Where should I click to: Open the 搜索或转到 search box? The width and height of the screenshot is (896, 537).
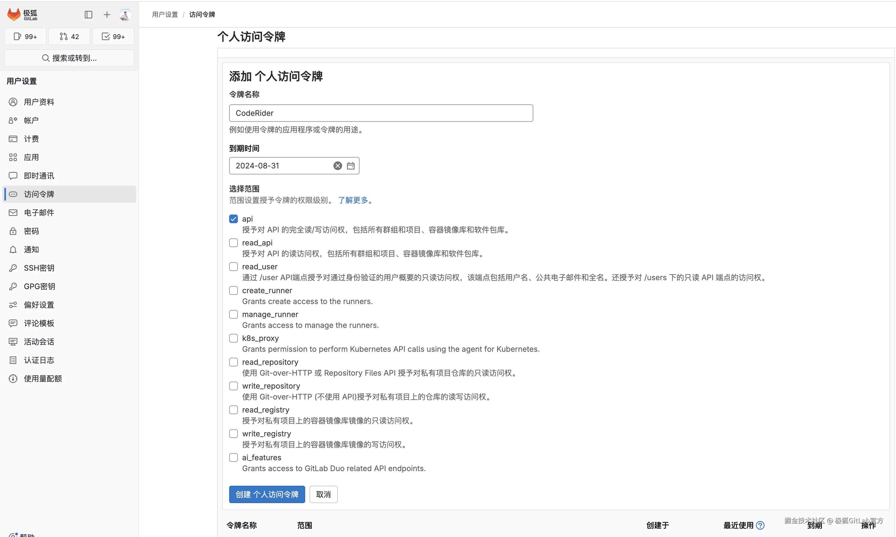point(69,58)
